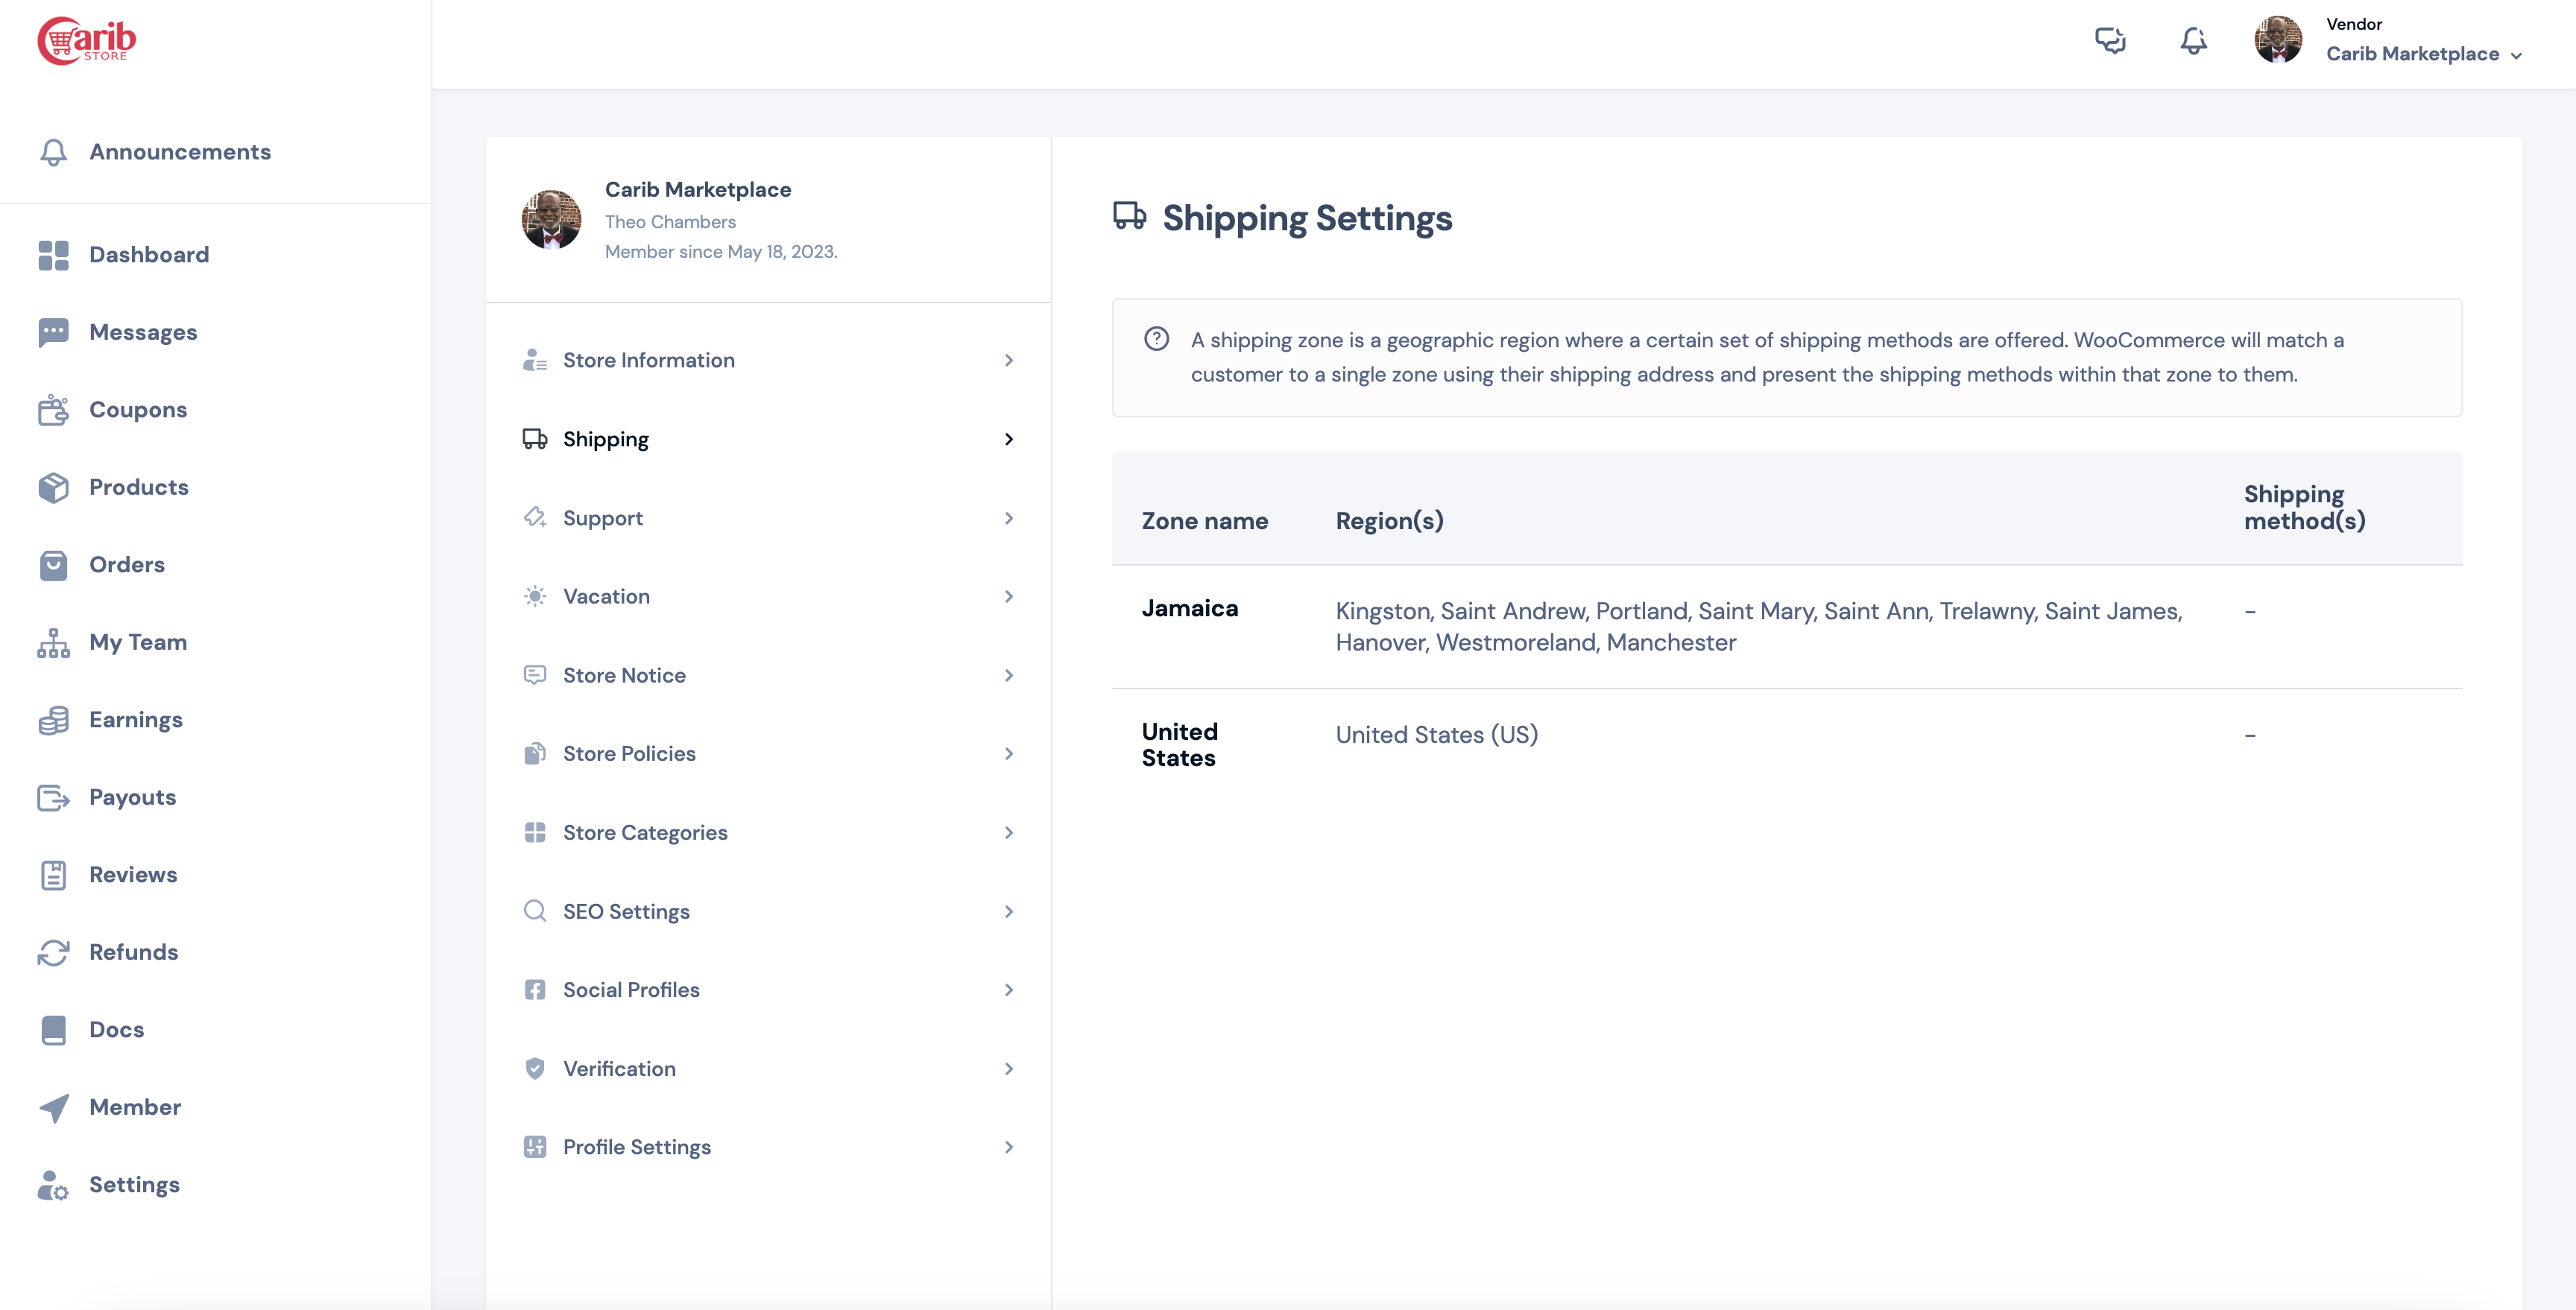2576x1310 pixels.
Task: Open the Docs book icon
Action: click(53, 1030)
